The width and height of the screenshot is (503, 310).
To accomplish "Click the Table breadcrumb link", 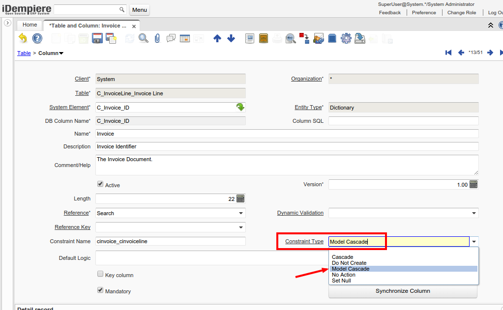I will [x=24, y=53].
